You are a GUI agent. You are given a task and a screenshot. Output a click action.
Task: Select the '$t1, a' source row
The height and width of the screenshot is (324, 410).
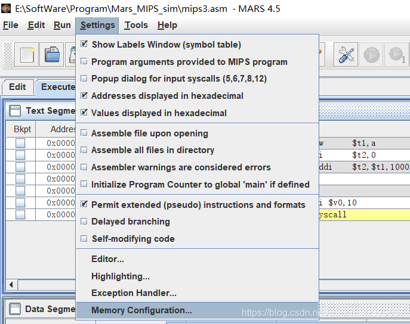[364, 143]
